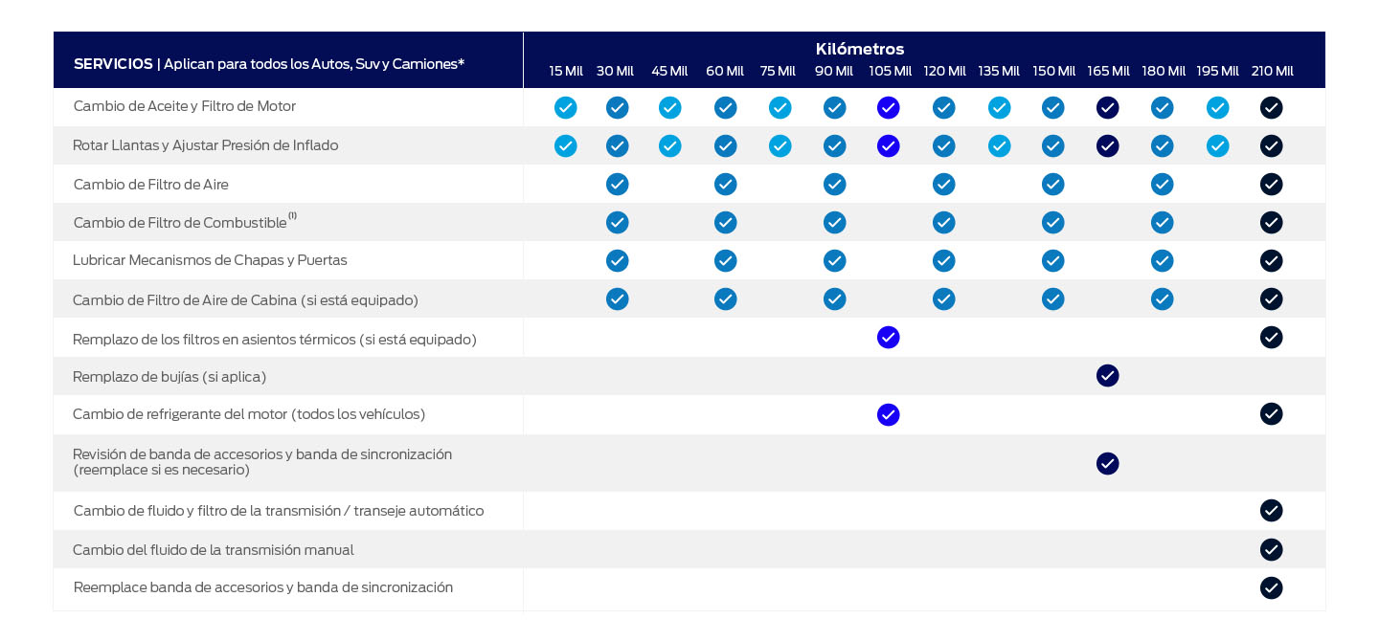This screenshot has height=641, width=1379.
Task: Click automatic transmission fluid checkmark at 210 Mil
Action: (1271, 510)
